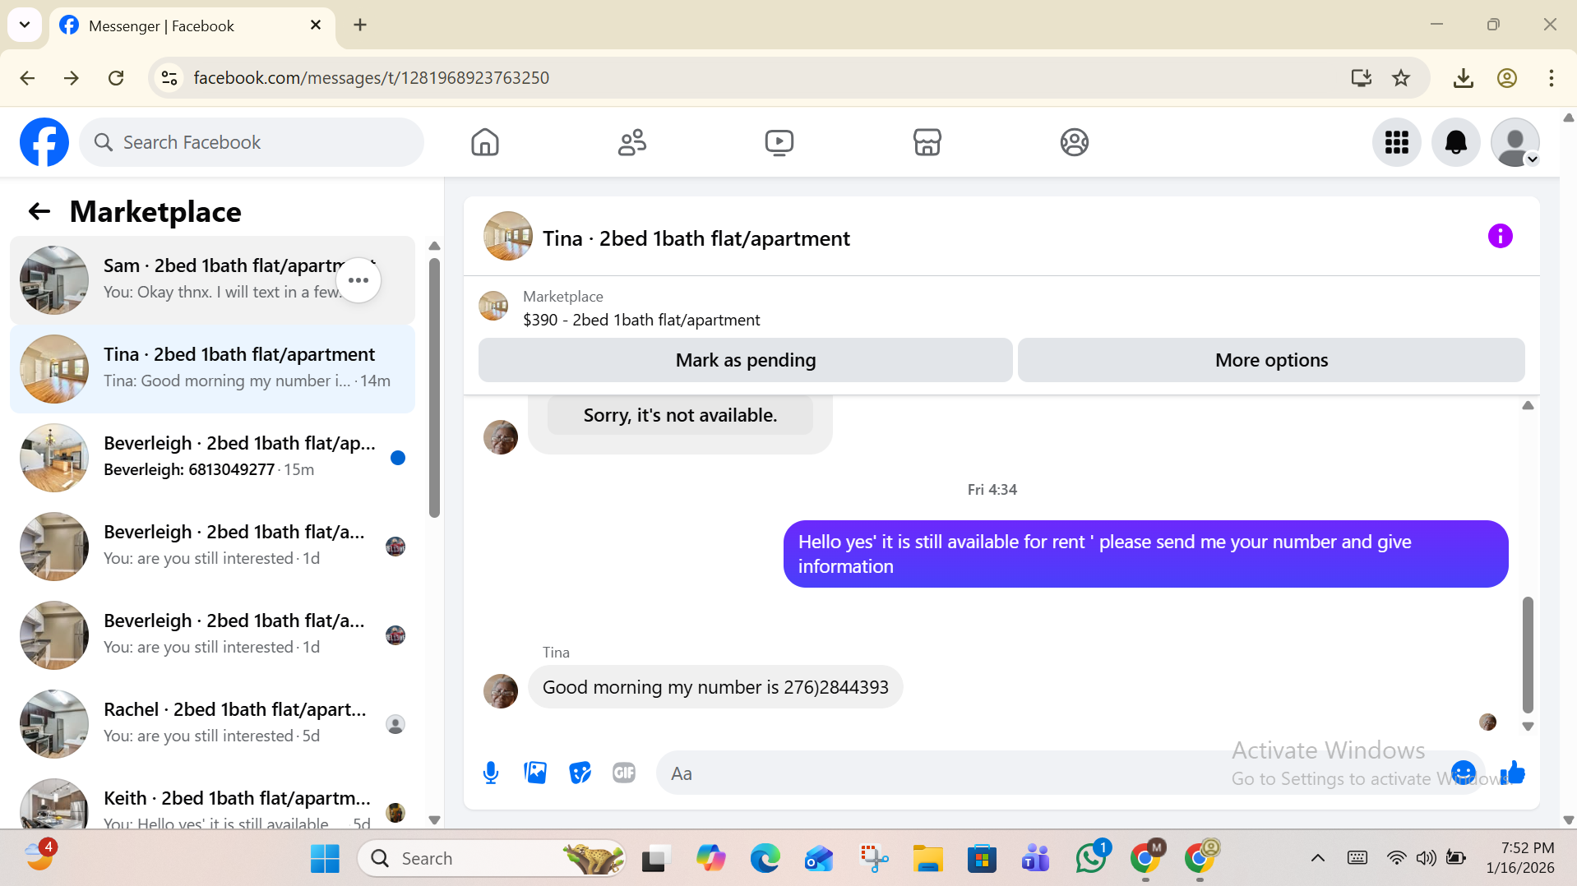Open Tina 2bed 1bath conversation

[212, 369]
